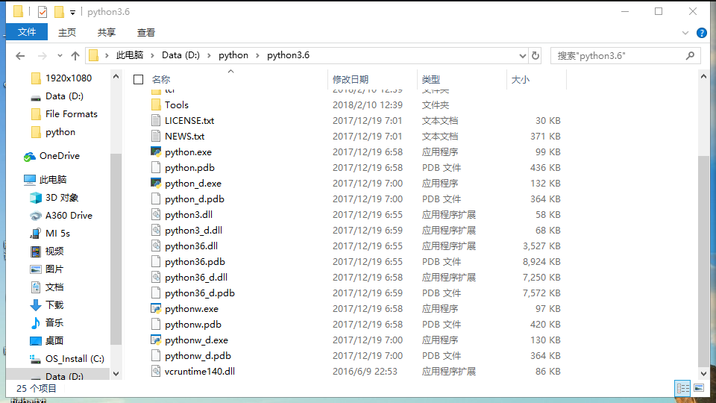Click the New folder quick access icon
This screenshot has width=716, height=403.
tap(59, 12)
